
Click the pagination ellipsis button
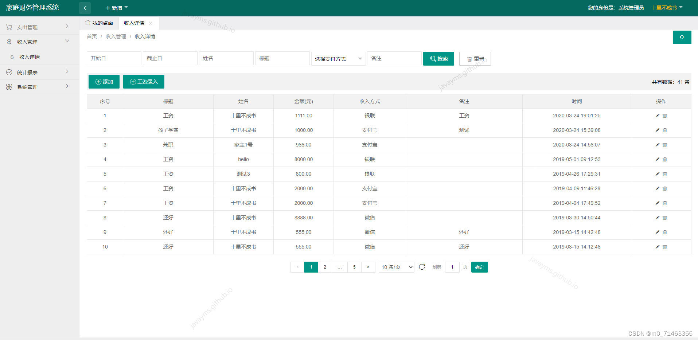(x=340, y=267)
